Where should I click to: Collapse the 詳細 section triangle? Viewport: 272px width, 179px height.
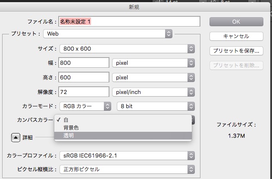[15, 138]
